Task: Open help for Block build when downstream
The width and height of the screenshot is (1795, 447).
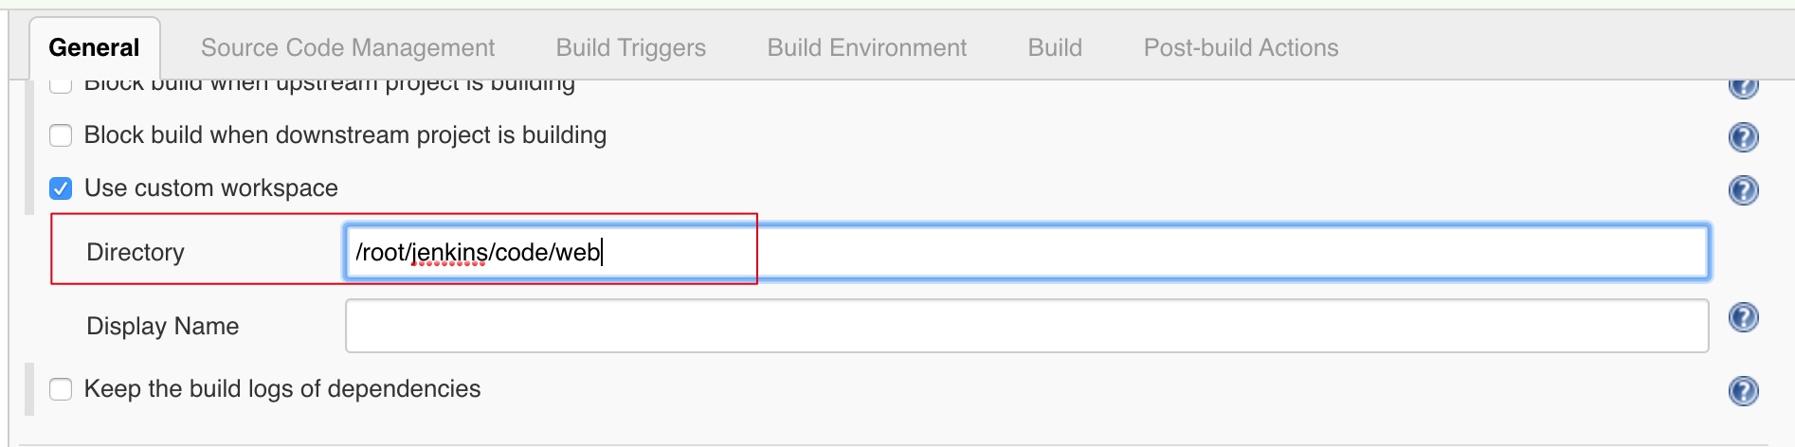Action: tap(1743, 137)
